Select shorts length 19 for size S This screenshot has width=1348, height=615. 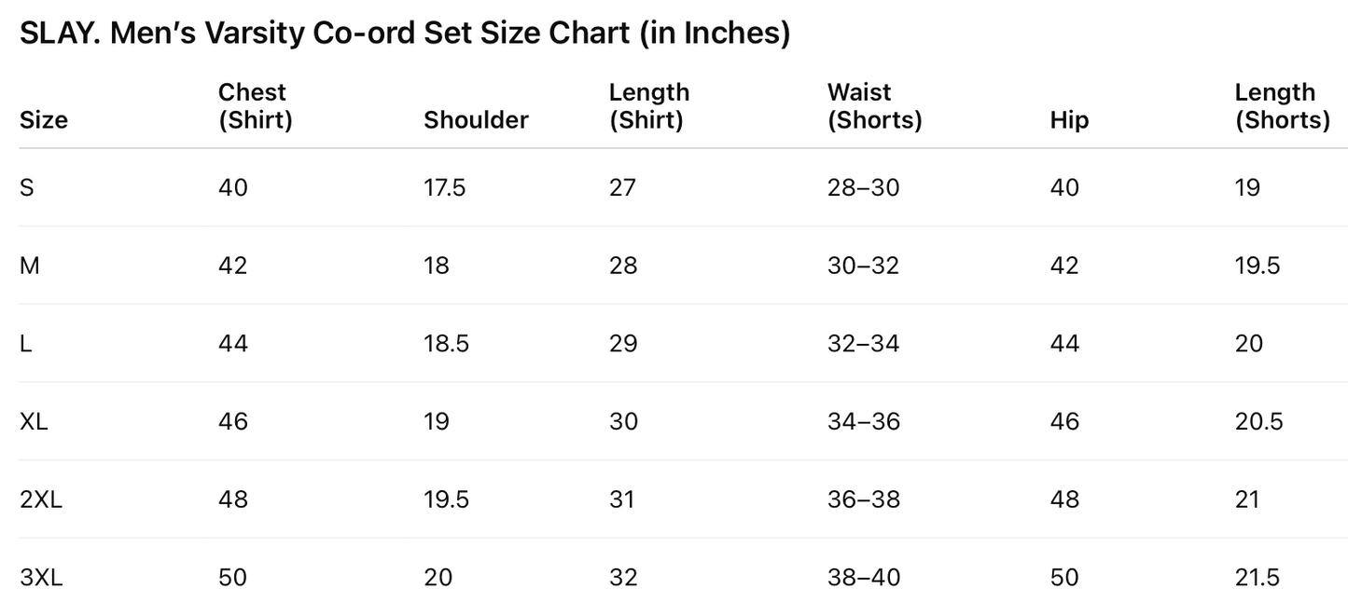point(1247,187)
